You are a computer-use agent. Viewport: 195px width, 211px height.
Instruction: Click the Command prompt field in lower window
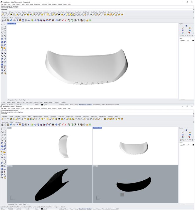point(97,114)
